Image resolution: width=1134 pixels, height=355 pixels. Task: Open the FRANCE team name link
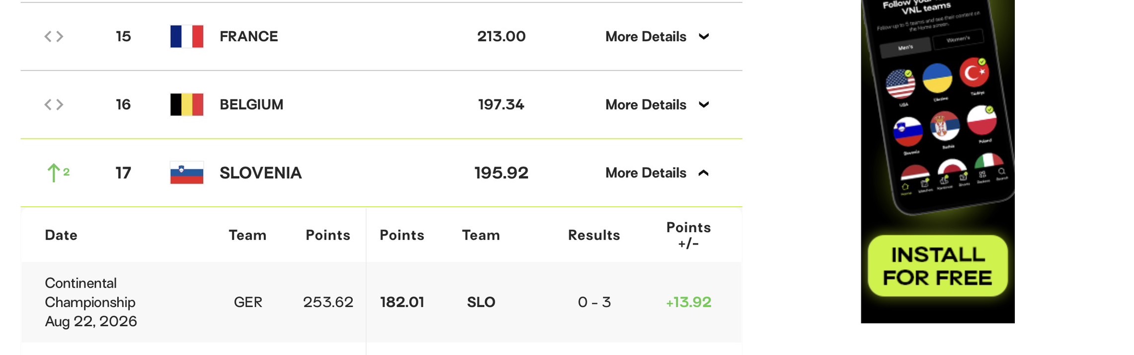click(249, 36)
